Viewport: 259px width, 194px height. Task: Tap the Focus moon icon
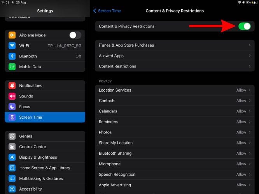pos(12,107)
